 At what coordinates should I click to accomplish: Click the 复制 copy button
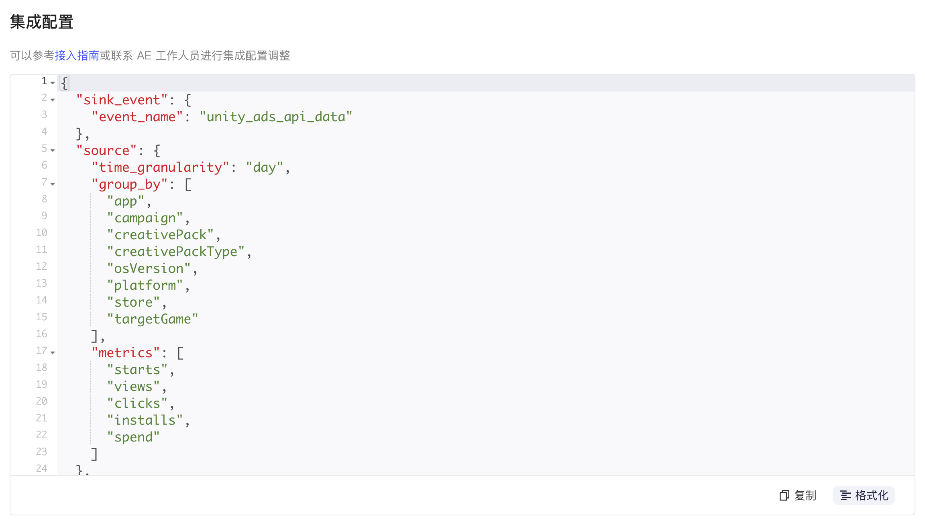[x=798, y=495]
